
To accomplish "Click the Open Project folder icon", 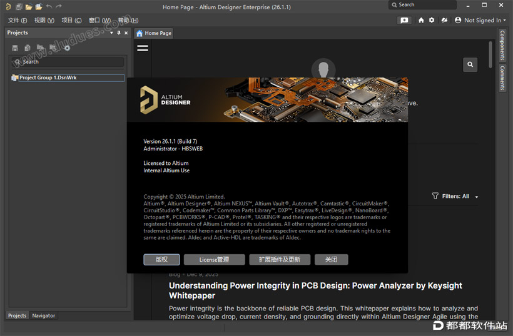I will point(39,6).
